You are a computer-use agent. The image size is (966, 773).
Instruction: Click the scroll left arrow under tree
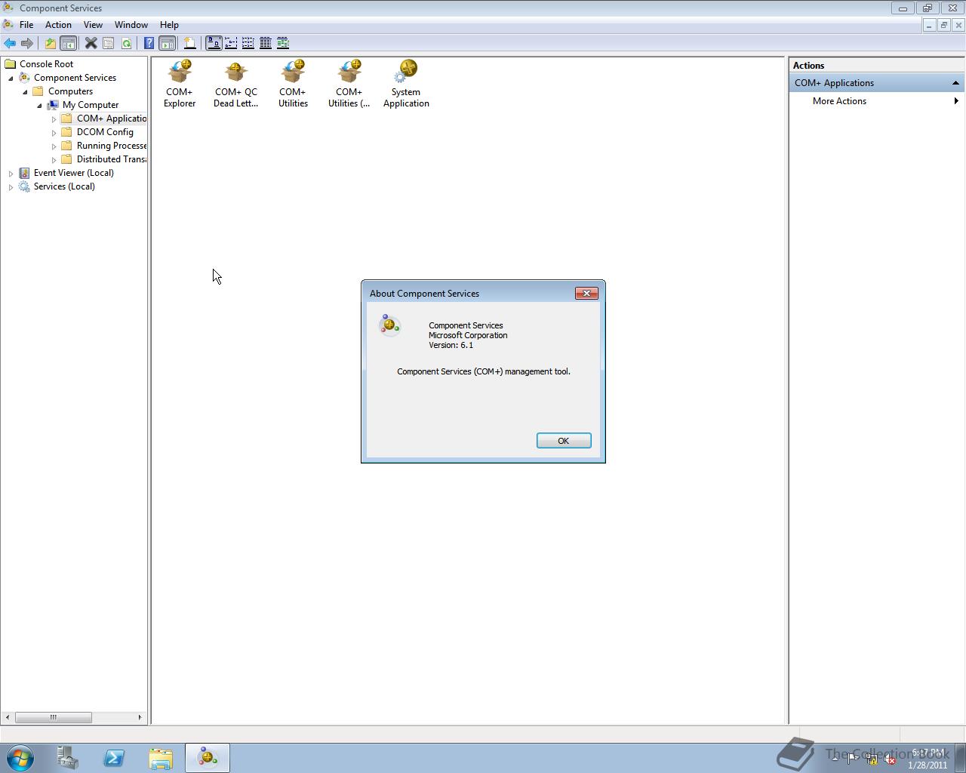pos(8,717)
